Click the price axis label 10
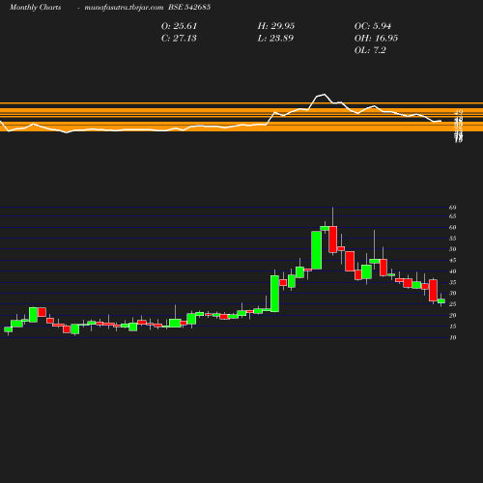This screenshot has width=483, height=483. coord(453,337)
